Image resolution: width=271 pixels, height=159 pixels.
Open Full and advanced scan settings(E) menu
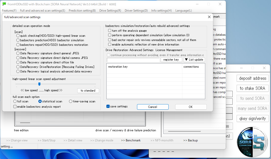[x=42, y=11]
